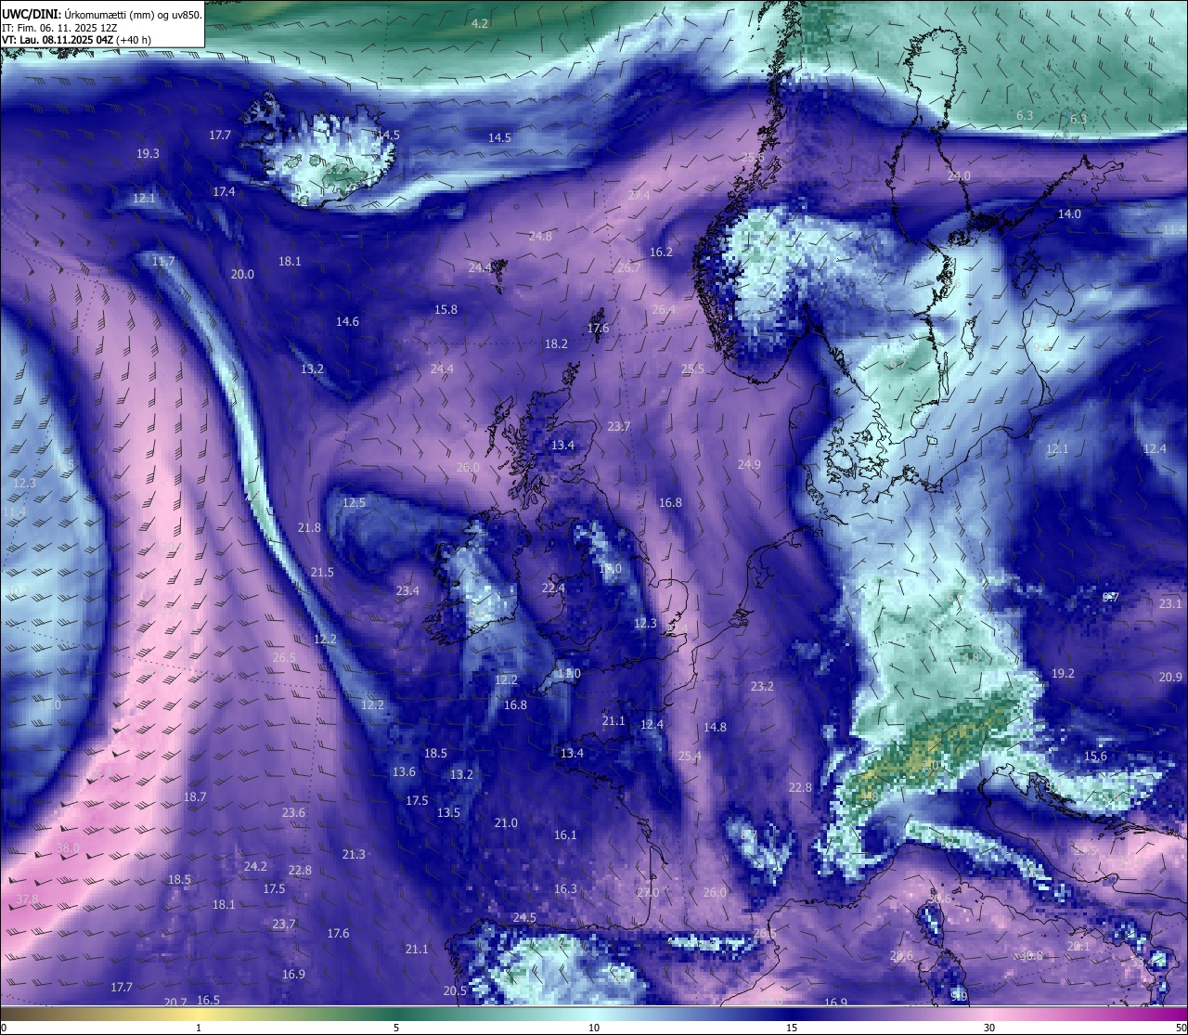Click the 14.0 map value
This screenshot has height=1035, width=1188.
click(1069, 213)
